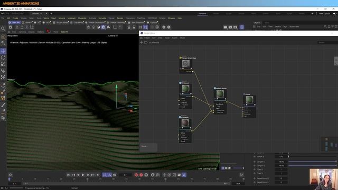Select the Scale tool in left toolbar
The height and width of the screenshot is (190, 338).
coord(3,64)
